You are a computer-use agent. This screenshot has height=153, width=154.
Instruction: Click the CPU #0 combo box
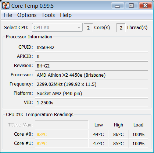coord(57,27)
